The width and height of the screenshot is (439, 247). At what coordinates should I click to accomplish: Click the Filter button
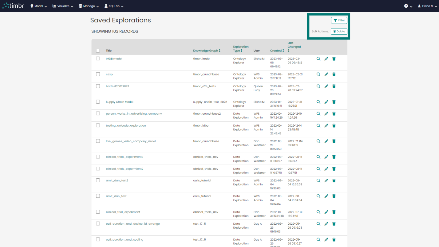pos(339,20)
